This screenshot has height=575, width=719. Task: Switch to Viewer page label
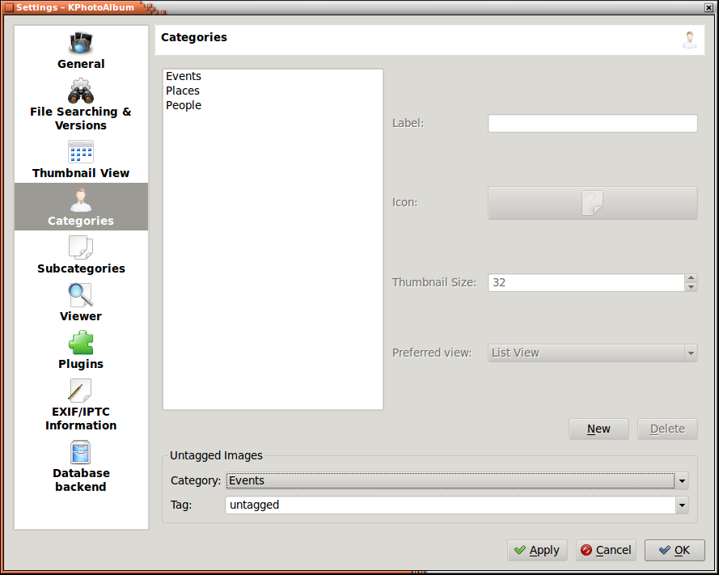tap(81, 316)
